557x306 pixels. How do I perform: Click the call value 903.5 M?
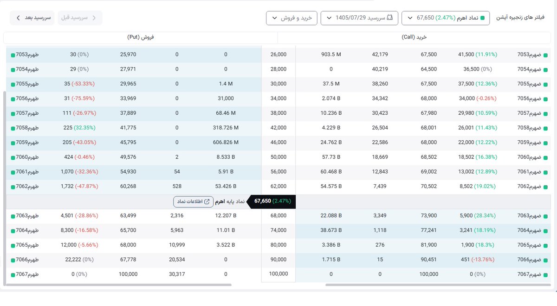point(331,55)
